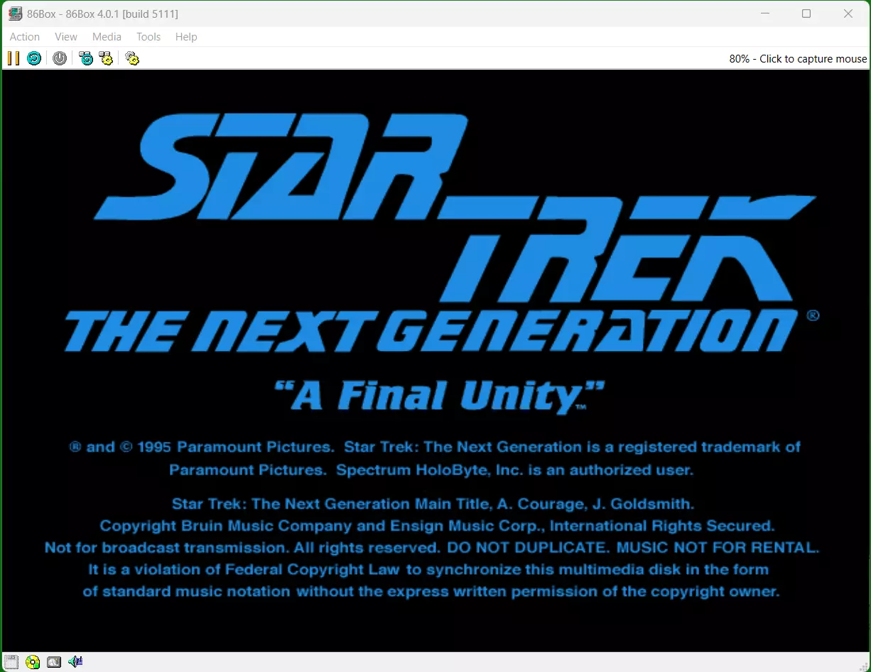The height and width of the screenshot is (672, 871).
Task: Click the 'violation of Federal Copyright Law' line
Action: (x=428, y=570)
